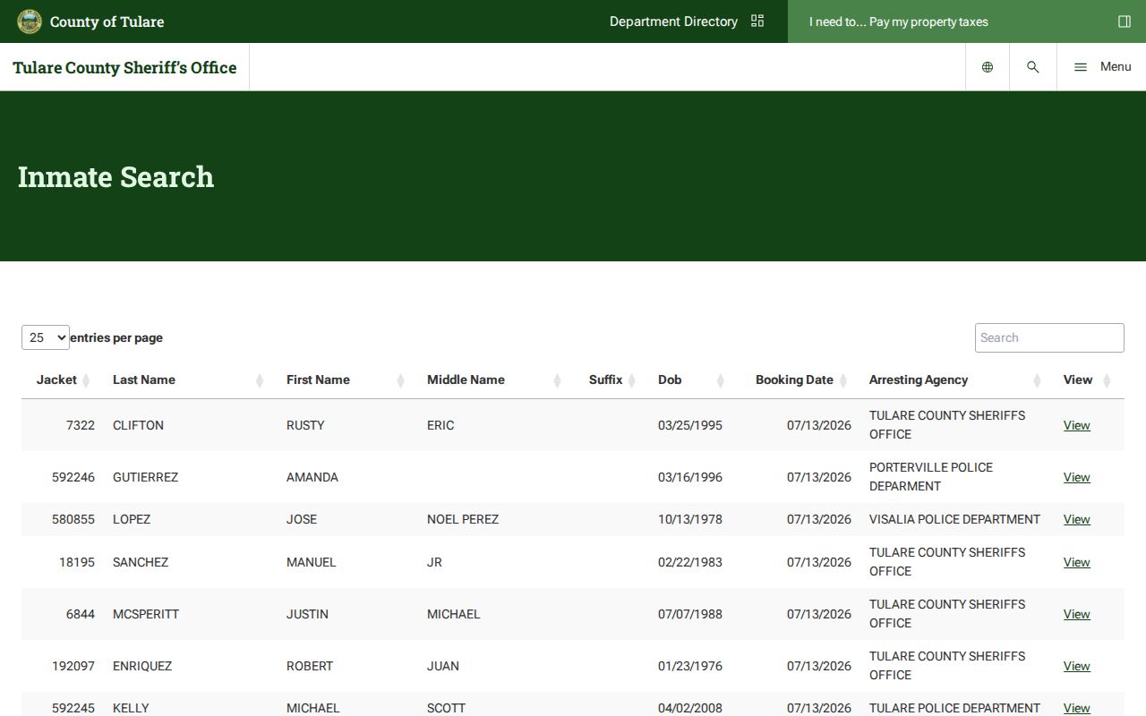The width and height of the screenshot is (1146, 716).
Task: Sort by Suffix column arrows
Action: click(x=631, y=380)
